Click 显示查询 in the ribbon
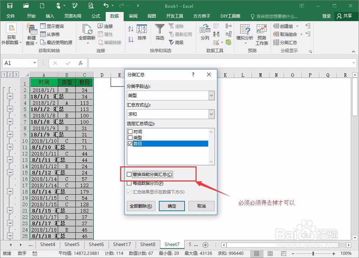 coord(52,26)
